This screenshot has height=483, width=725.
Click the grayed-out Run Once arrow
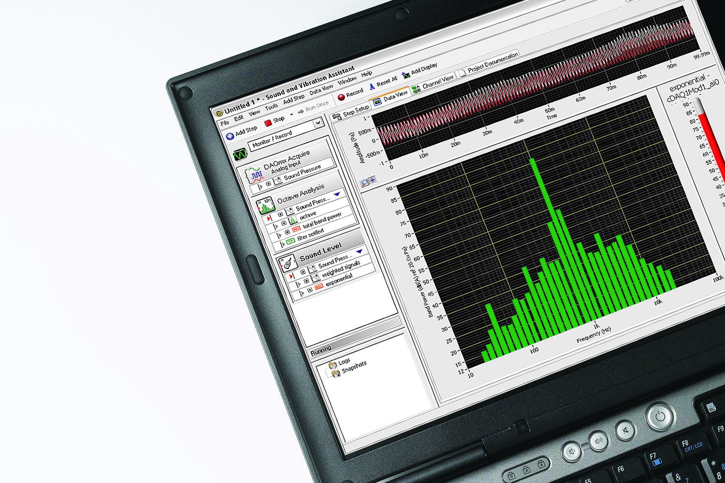[301, 111]
